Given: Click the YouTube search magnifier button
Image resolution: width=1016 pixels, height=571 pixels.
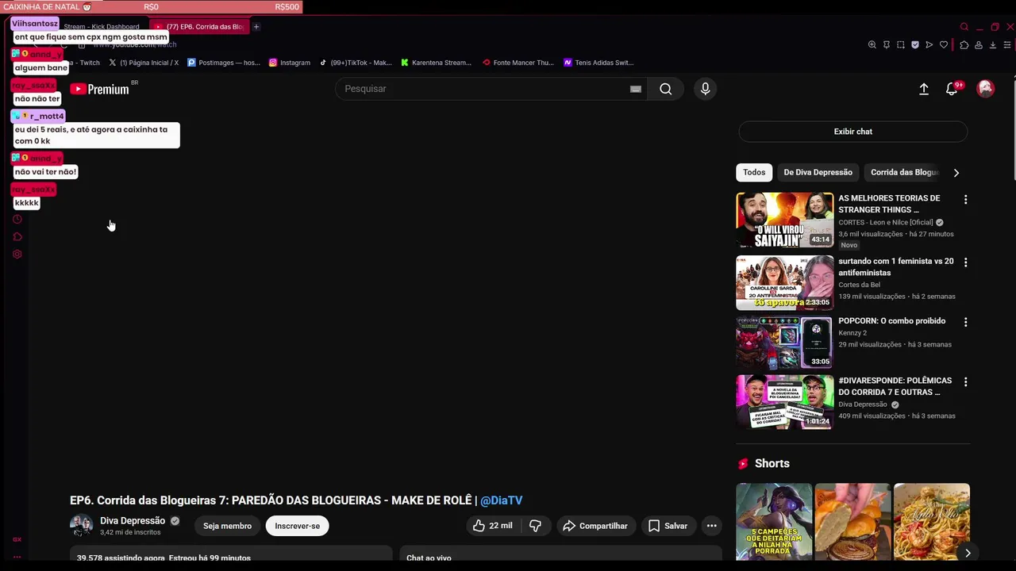Looking at the screenshot, I should [666, 89].
